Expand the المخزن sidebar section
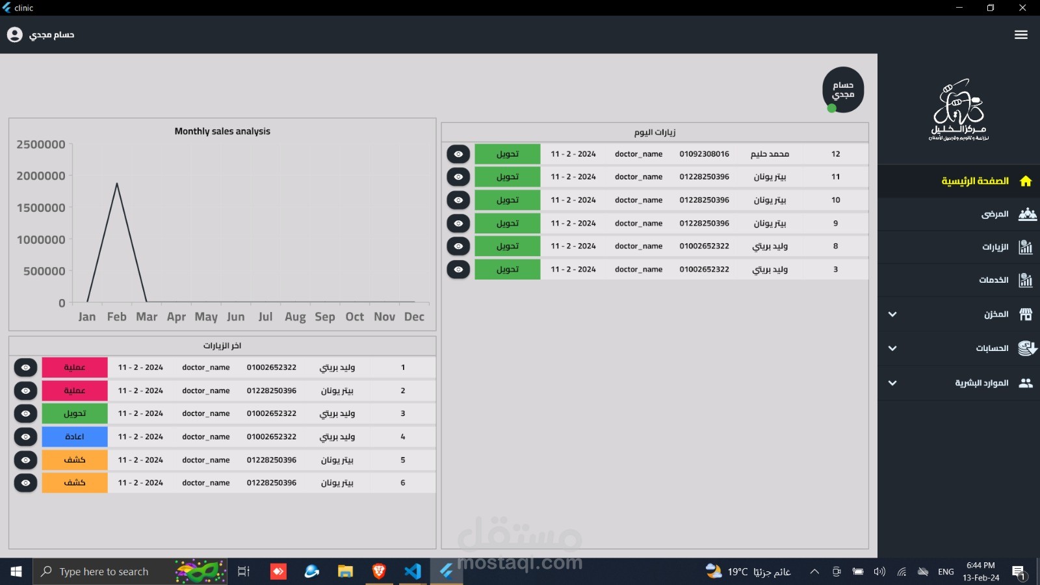This screenshot has height=585, width=1040. click(x=892, y=315)
